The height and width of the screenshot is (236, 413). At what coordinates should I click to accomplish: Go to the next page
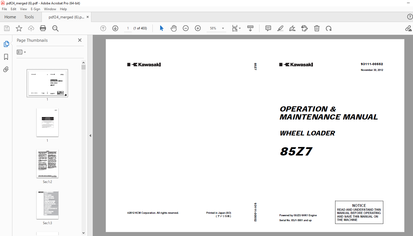coord(115,28)
